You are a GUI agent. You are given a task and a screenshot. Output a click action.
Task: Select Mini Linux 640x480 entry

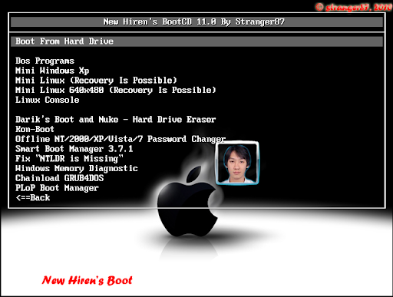pos(116,90)
